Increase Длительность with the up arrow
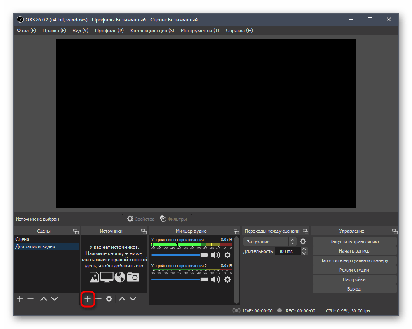This screenshot has height=329, width=412. coord(304,249)
